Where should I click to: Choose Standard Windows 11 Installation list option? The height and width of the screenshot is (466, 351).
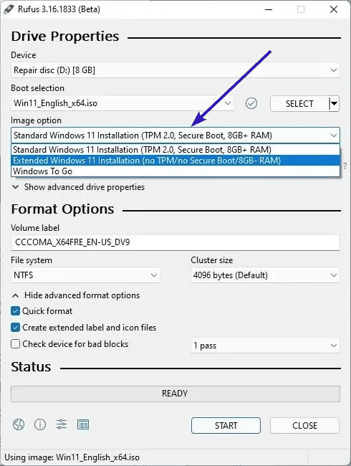(175, 150)
